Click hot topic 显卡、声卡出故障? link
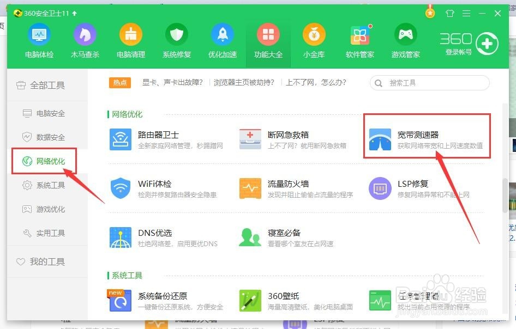Viewport: 516px width, 329px height. 172,82
